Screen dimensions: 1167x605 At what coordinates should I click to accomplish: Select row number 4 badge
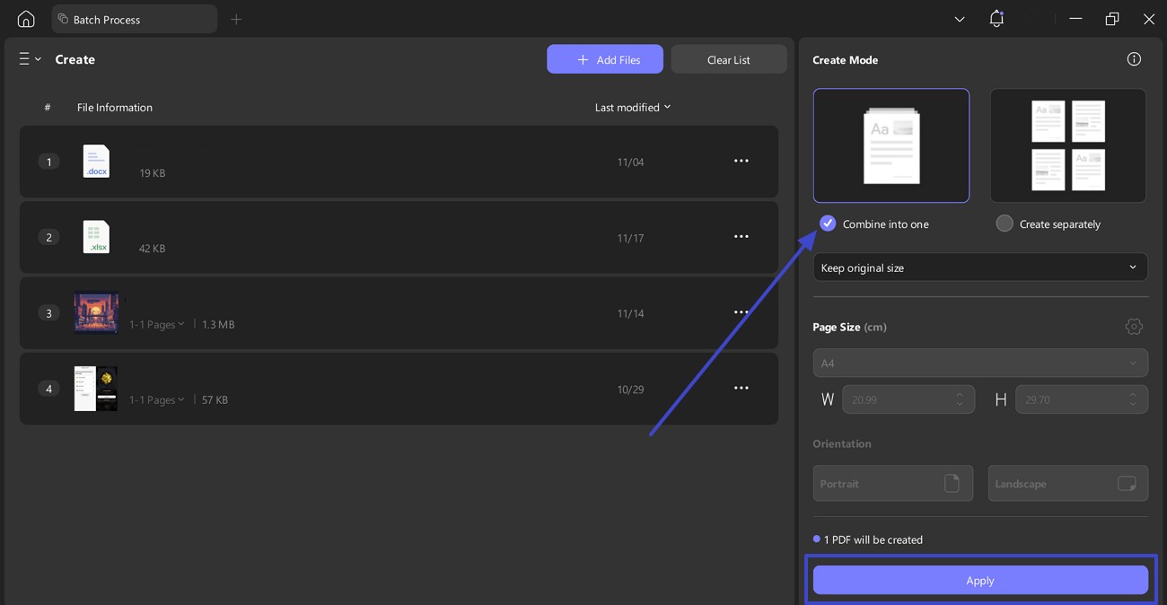tap(48, 389)
